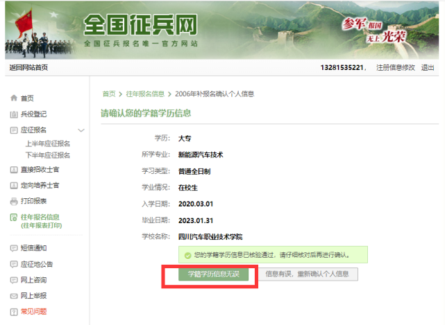
Task: Click the 直接招收士官 icon
Action: coord(14,170)
